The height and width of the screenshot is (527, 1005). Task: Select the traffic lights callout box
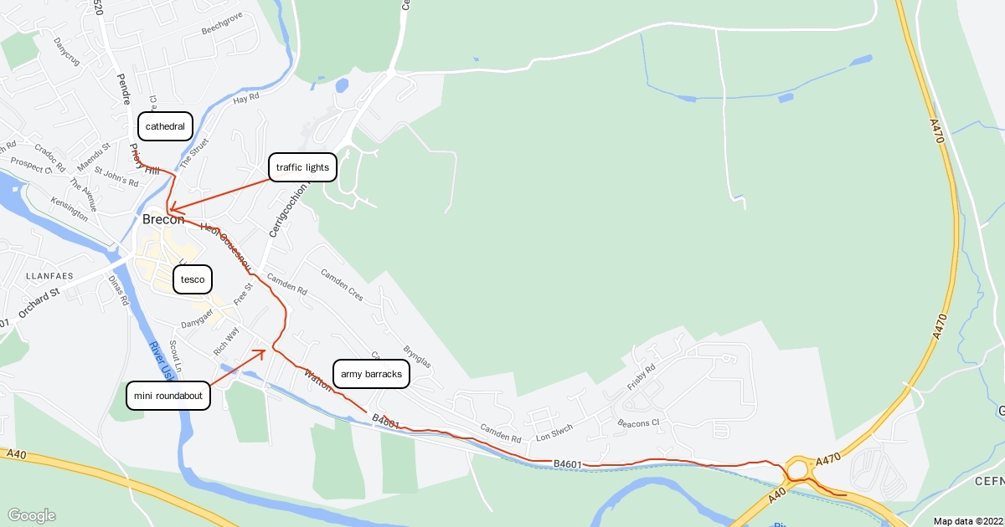(302, 167)
